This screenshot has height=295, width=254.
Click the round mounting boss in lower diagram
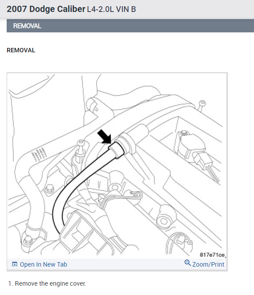tap(163, 221)
